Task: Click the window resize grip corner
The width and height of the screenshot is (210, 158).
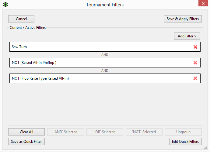Action: click(x=205, y=148)
